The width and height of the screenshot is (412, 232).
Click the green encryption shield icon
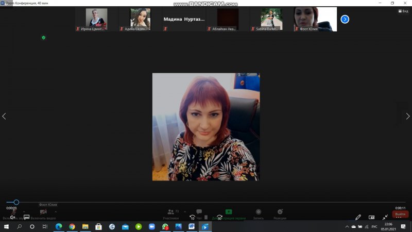pos(44,38)
